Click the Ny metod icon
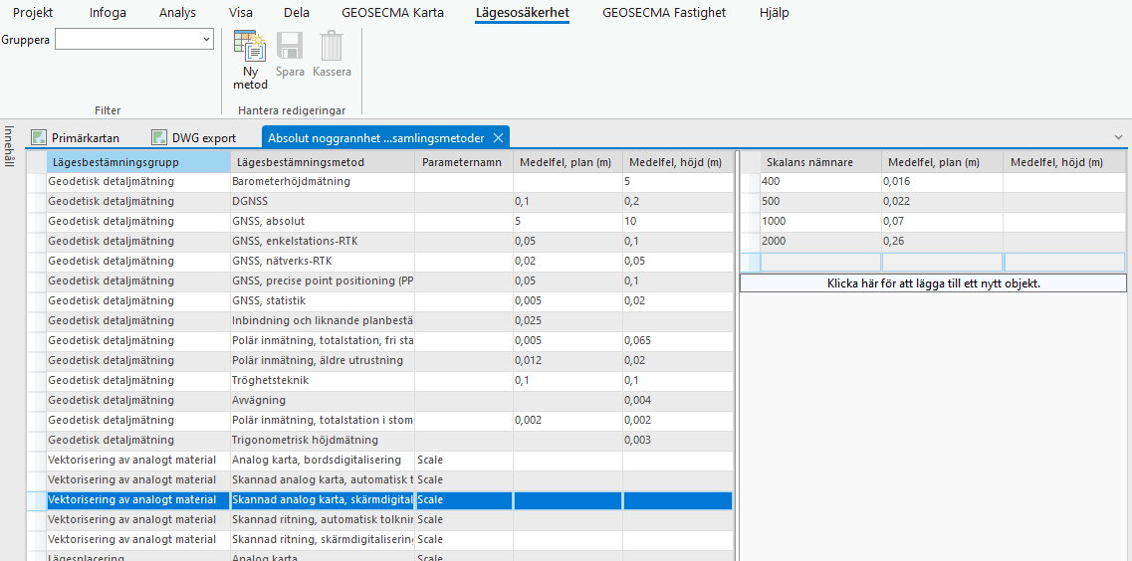1132x561 pixels. 250,60
